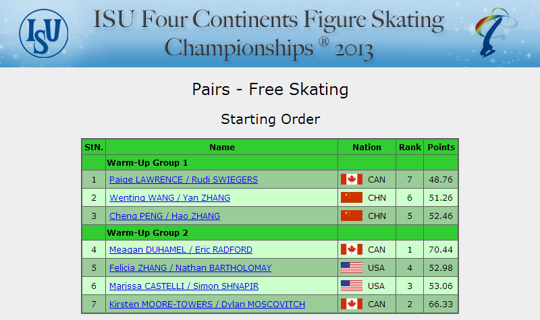Click the ISU circular logo
This screenshot has width=540, height=320.
pyautogui.click(x=44, y=33)
